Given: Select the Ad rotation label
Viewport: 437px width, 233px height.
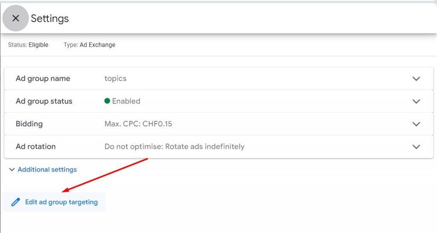Looking at the screenshot, I should point(35,147).
